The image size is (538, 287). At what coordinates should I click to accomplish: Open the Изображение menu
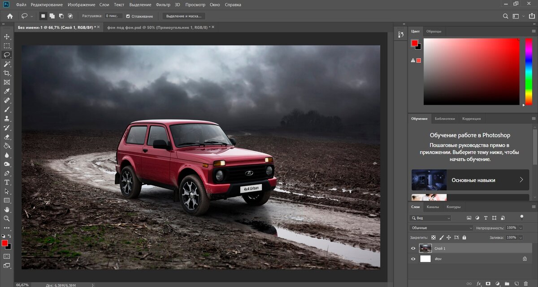click(x=81, y=4)
